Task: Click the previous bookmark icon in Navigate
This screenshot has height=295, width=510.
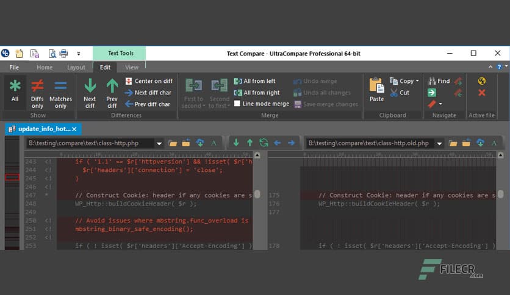Action: click(458, 93)
